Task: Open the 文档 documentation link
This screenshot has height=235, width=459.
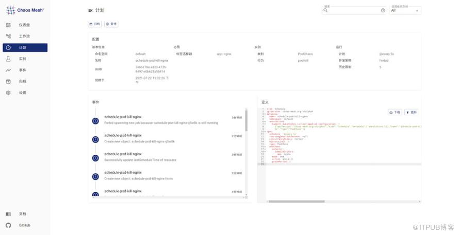Action: pos(25,214)
